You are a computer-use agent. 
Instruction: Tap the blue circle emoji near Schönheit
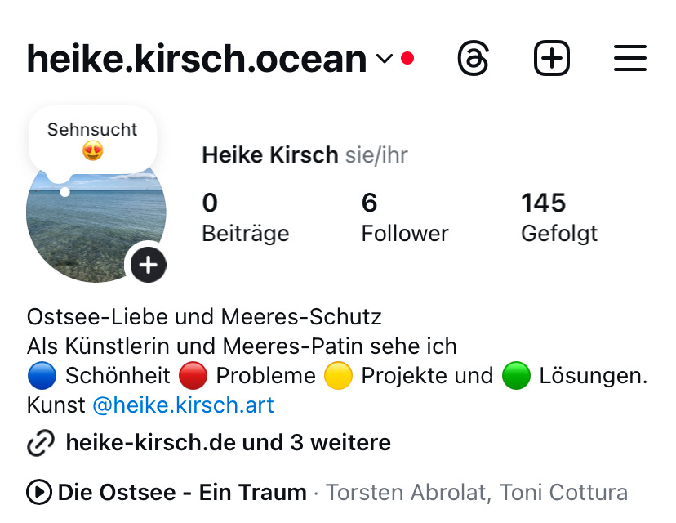coord(42,376)
